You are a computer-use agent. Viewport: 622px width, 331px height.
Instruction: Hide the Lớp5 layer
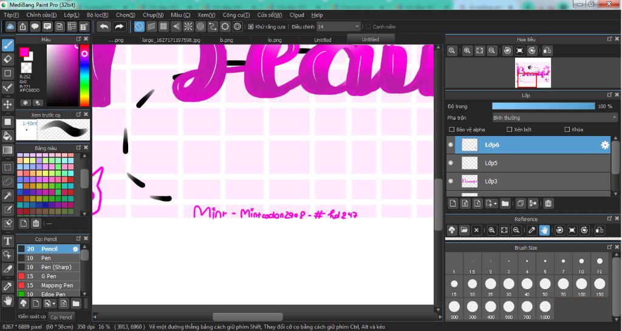click(451, 163)
